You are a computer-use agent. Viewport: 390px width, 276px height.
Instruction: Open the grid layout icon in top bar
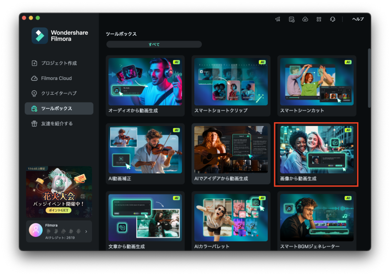[319, 19]
